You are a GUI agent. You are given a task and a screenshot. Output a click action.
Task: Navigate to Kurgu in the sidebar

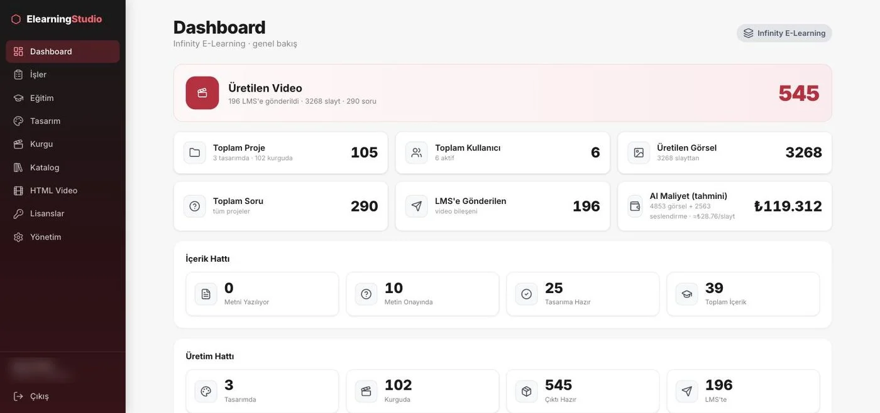63,144
